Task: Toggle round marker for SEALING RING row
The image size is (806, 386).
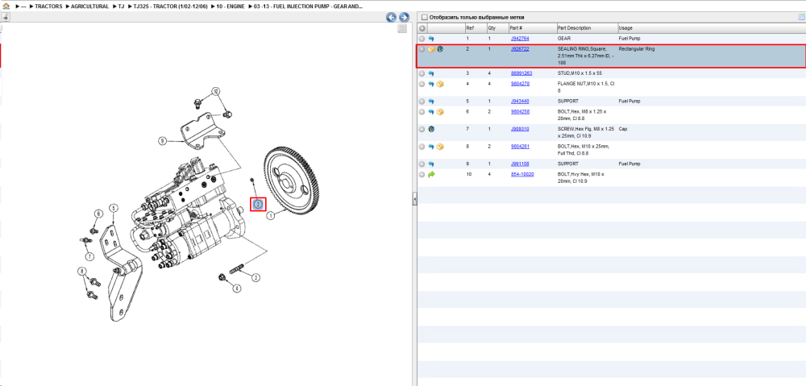Action: point(422,49)
